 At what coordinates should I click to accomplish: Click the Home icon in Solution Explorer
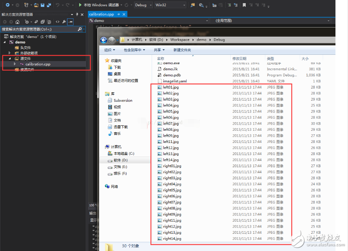pos(18,22)
